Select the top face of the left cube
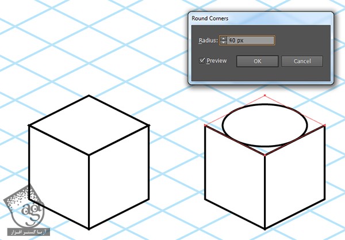The image size is (345, 240). click(89, 125)
